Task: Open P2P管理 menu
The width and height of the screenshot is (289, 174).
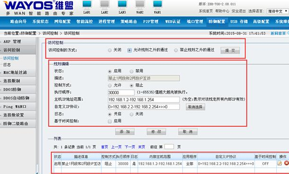Action: tap(151, 22)
